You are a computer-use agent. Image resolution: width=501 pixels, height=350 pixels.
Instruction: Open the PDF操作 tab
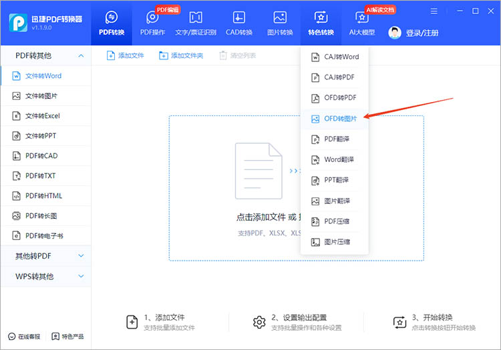152,23
